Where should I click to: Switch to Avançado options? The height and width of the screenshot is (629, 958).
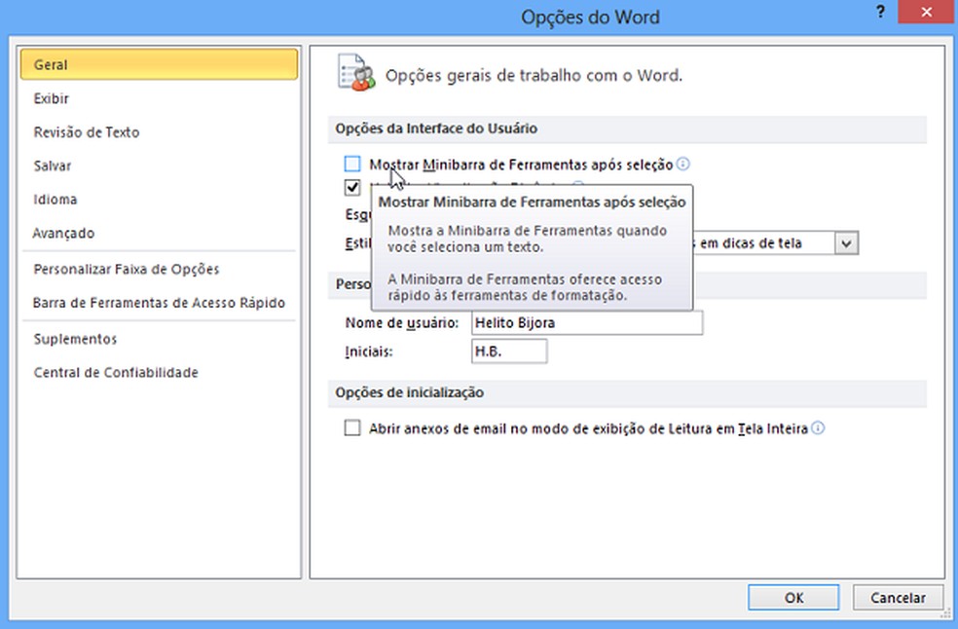click(63, 233)
